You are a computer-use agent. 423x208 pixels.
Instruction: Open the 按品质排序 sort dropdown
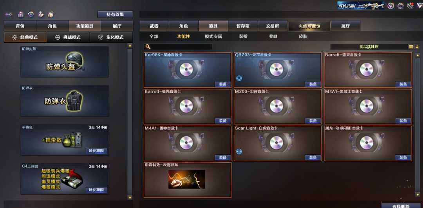click(x=369, y=47)
